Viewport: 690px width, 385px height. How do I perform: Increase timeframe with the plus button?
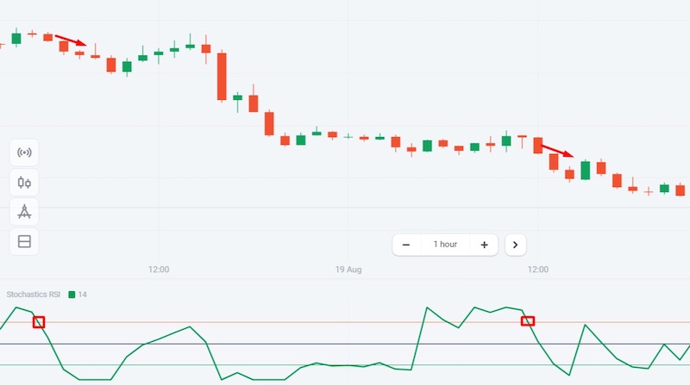coord(484,245)
